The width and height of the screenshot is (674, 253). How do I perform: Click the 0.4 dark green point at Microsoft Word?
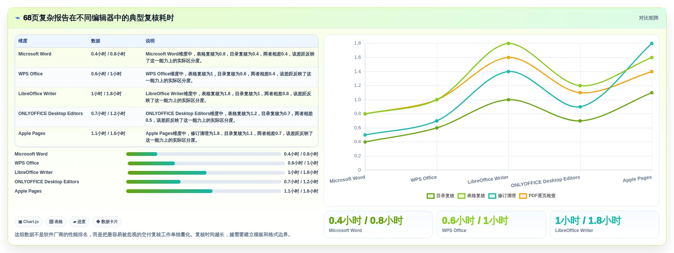click(365, 142)
